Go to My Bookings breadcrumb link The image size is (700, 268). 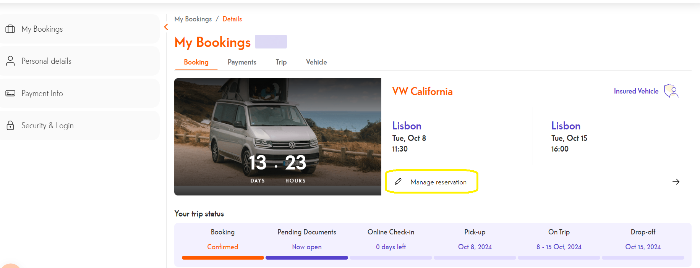[193, 19]
